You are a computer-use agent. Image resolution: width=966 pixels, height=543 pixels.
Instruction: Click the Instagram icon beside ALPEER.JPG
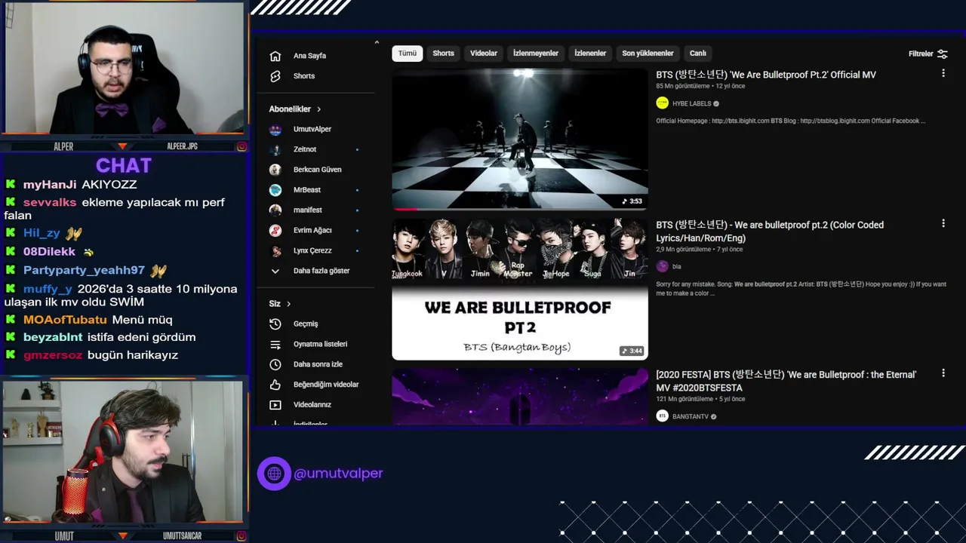pos(241,146)
